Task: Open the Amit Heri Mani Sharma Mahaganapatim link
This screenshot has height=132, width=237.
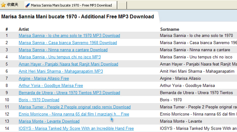Action: click(x=61, y=71)
